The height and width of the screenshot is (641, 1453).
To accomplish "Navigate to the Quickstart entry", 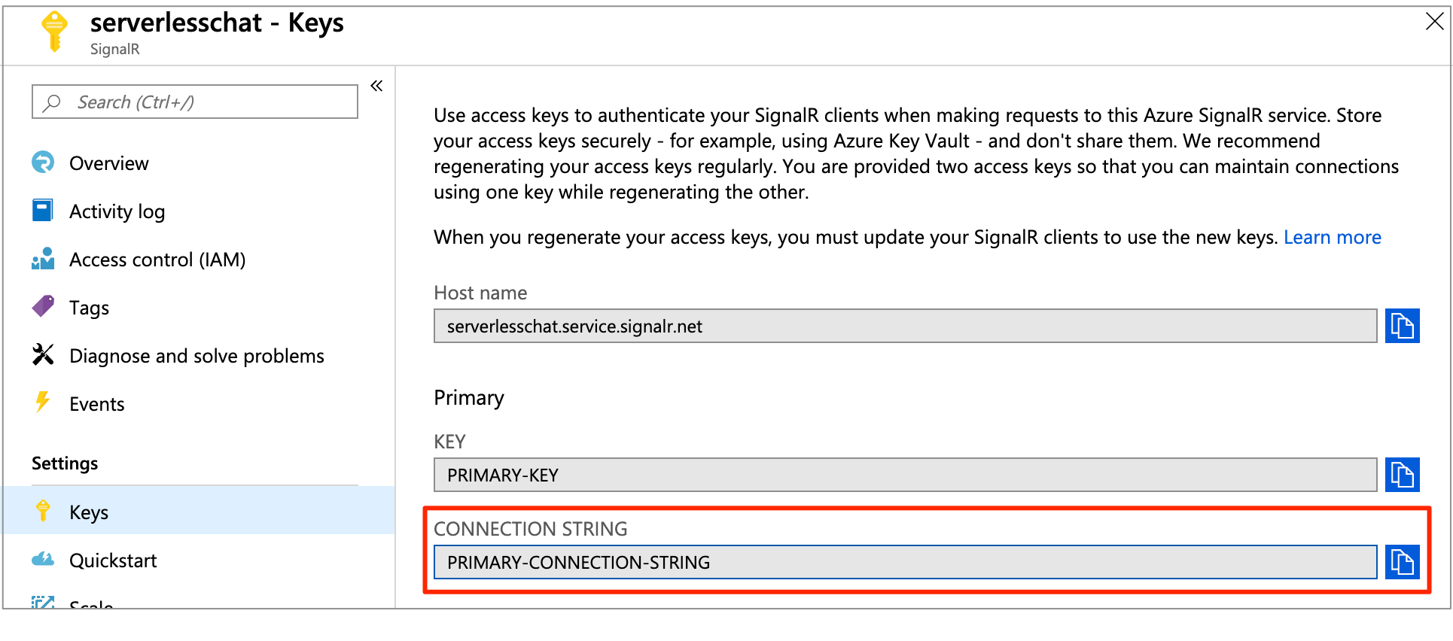I will click(113, 560).
